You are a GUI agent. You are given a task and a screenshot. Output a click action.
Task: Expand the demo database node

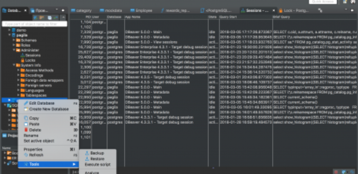point(10,30)
